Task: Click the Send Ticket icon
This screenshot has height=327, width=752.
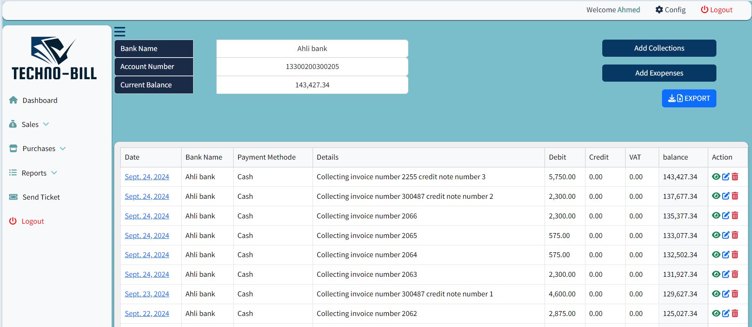Action: (x=14, y=197)
